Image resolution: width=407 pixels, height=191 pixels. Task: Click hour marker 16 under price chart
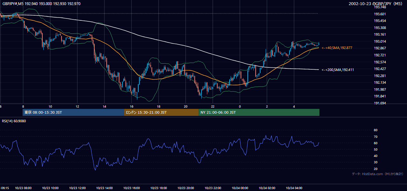[131, 106]
